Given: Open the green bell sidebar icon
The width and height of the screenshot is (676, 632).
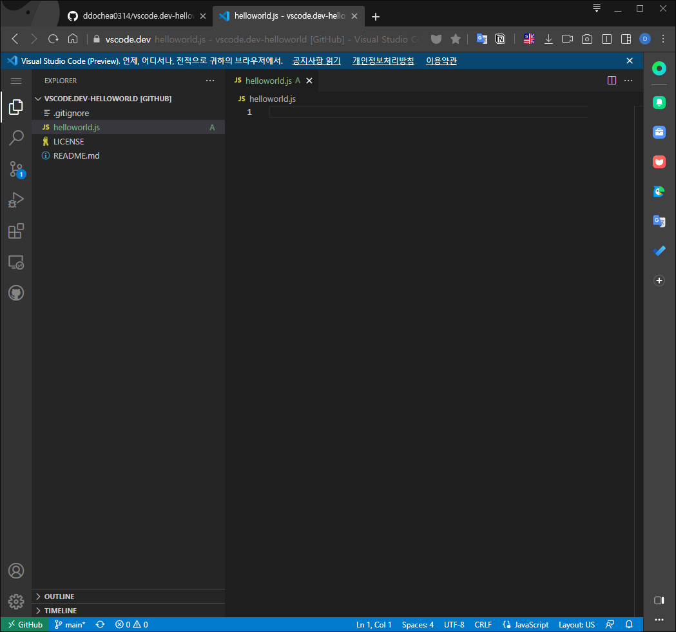Looking at the screenshot, I should click(x=659, y=103).
